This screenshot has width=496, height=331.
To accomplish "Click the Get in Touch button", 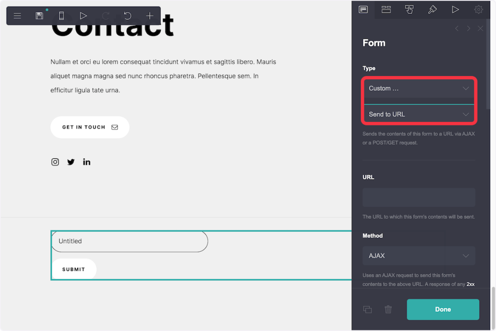I will click(x=90, y=127).
